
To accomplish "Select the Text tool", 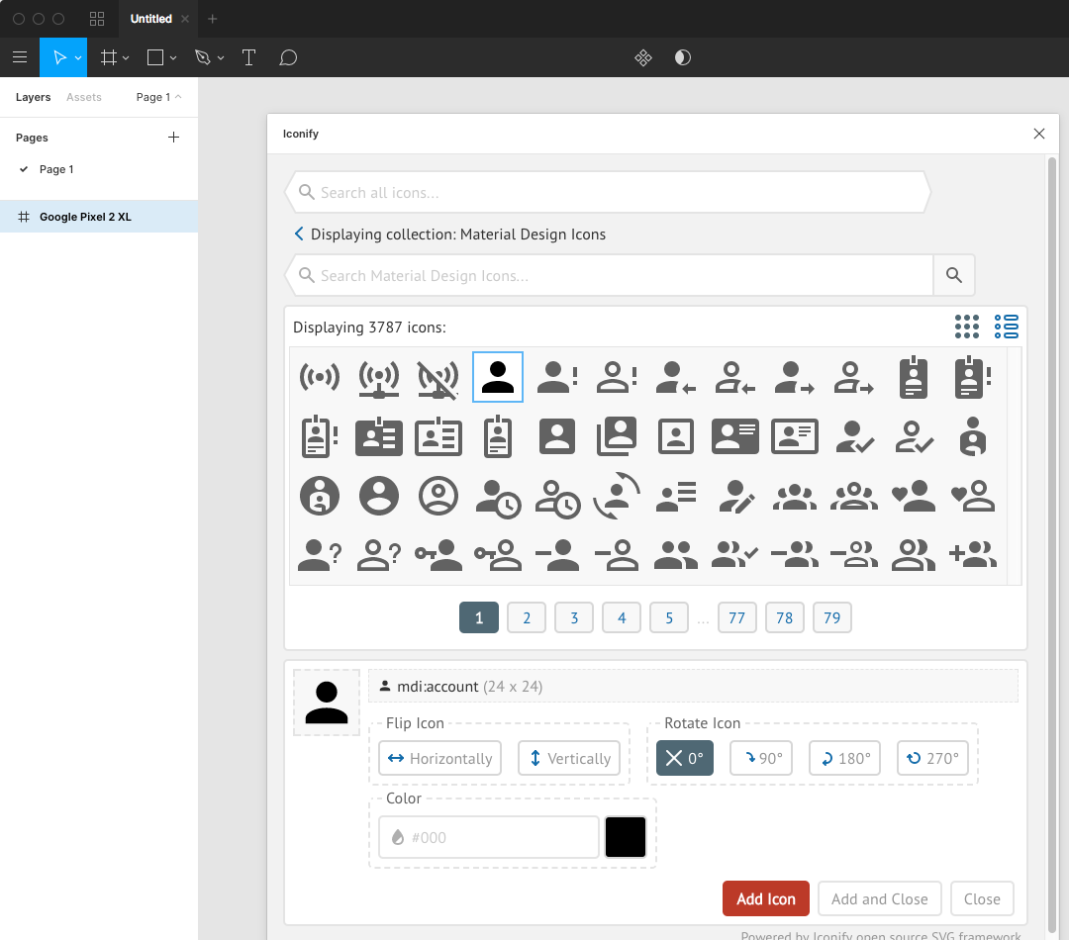I will click(x=248, y=57).
